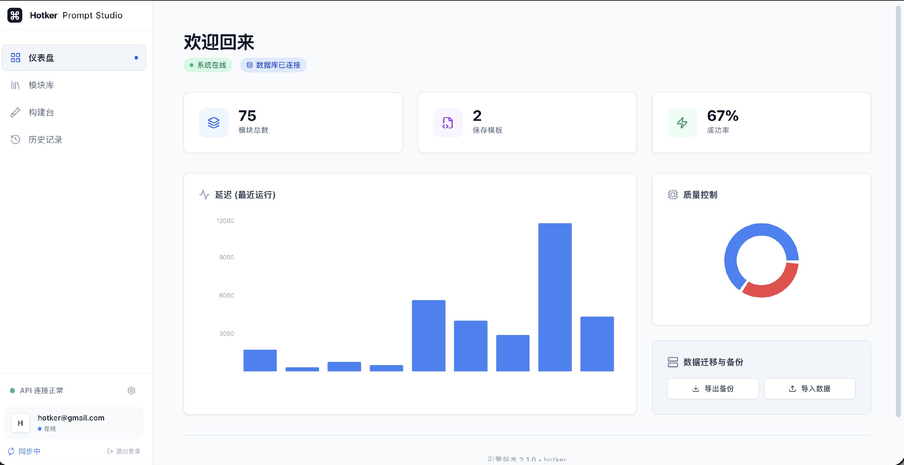Open the API settings gear icon

coord(131,390)
